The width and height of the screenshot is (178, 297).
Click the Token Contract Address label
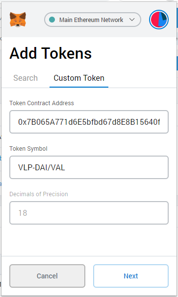[42, 103]
